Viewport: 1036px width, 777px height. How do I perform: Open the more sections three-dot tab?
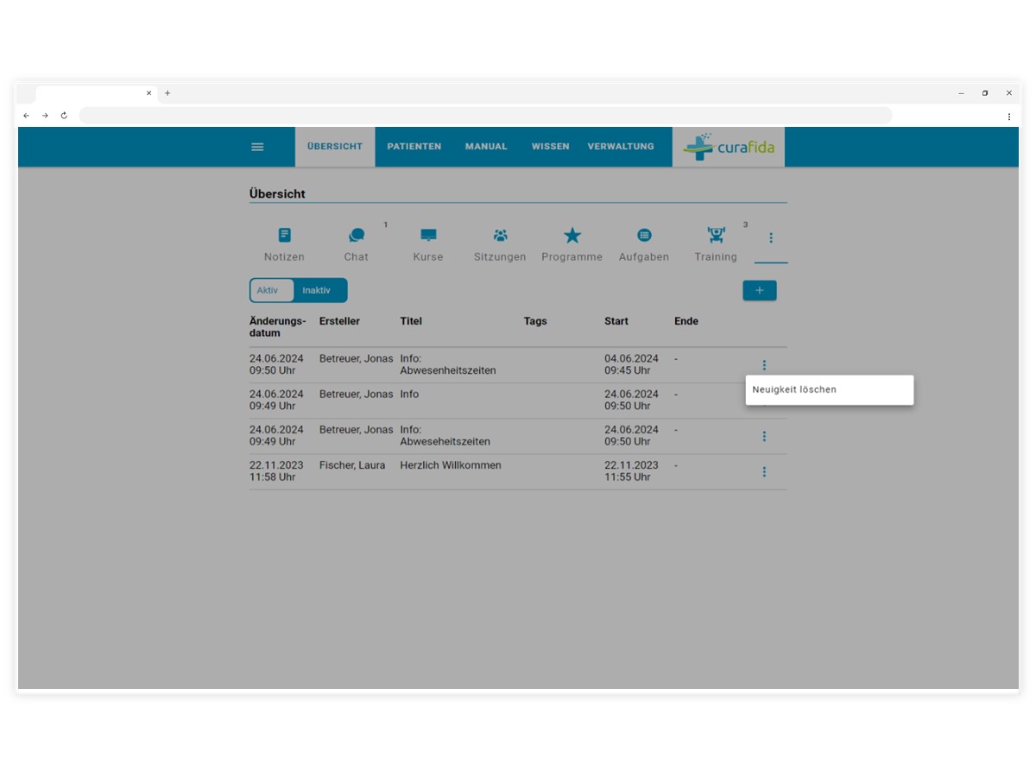tap(771, 237)
